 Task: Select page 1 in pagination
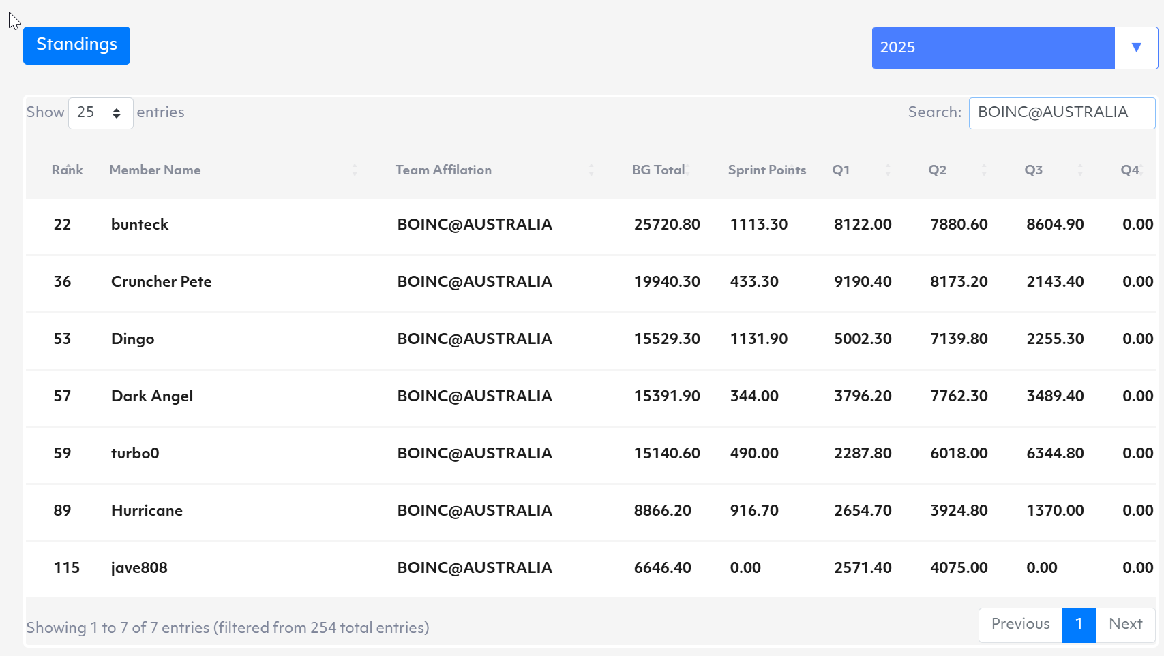click(1079, 625)
